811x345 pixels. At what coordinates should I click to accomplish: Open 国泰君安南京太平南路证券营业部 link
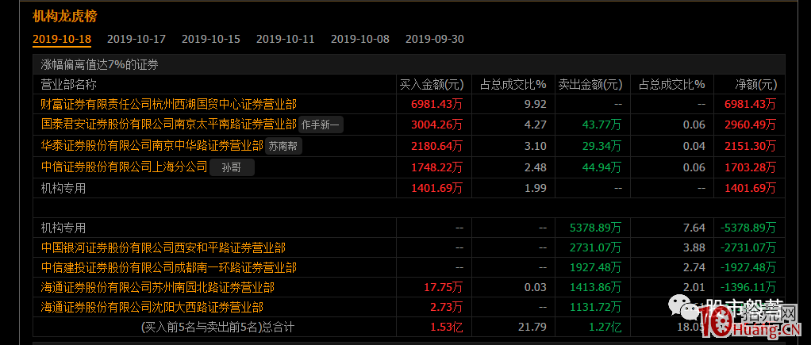pos(168,125)
